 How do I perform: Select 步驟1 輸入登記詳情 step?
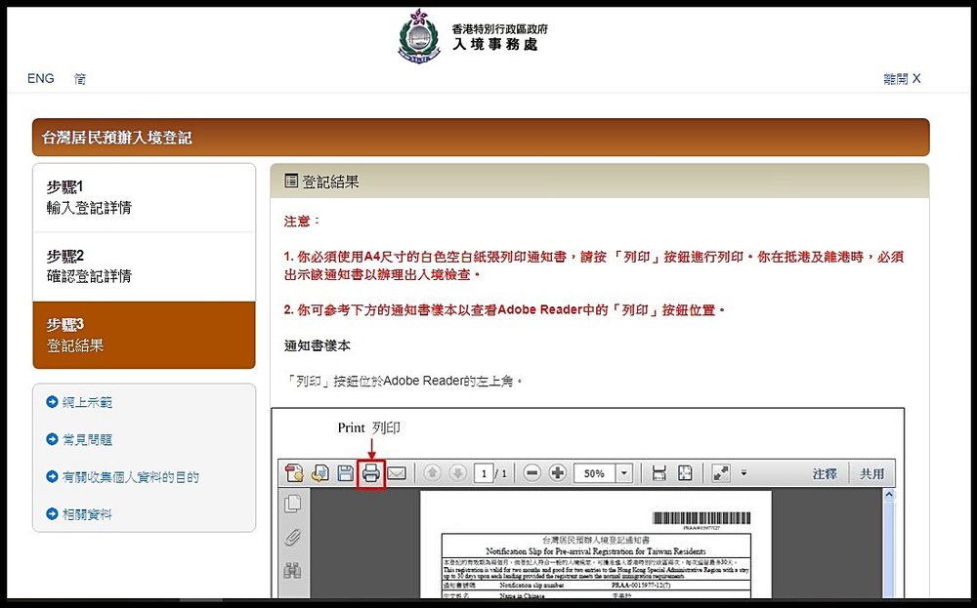tap(144, 197)
